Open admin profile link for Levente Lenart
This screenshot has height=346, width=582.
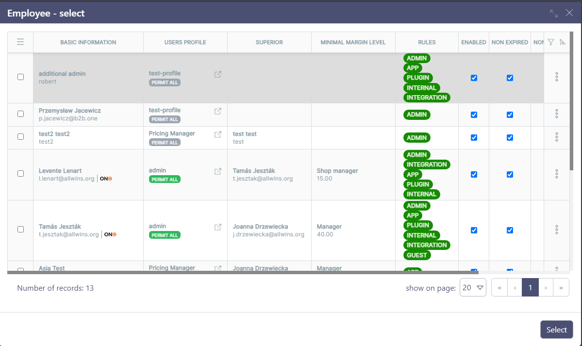[218, 171]
